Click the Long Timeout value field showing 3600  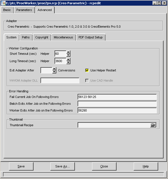click(61, 61)
